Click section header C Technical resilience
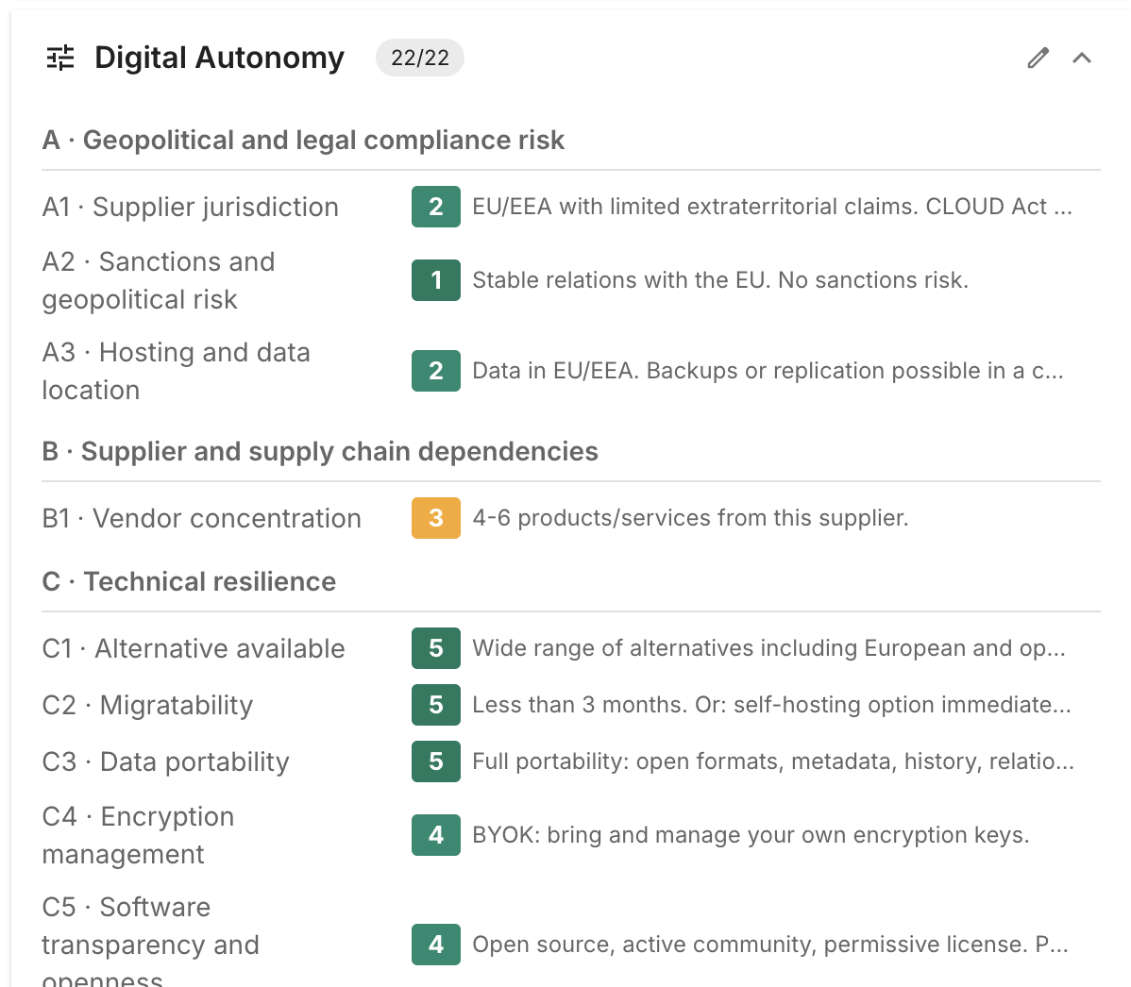This screenshot has height=987, width=1131. point(189,582)
